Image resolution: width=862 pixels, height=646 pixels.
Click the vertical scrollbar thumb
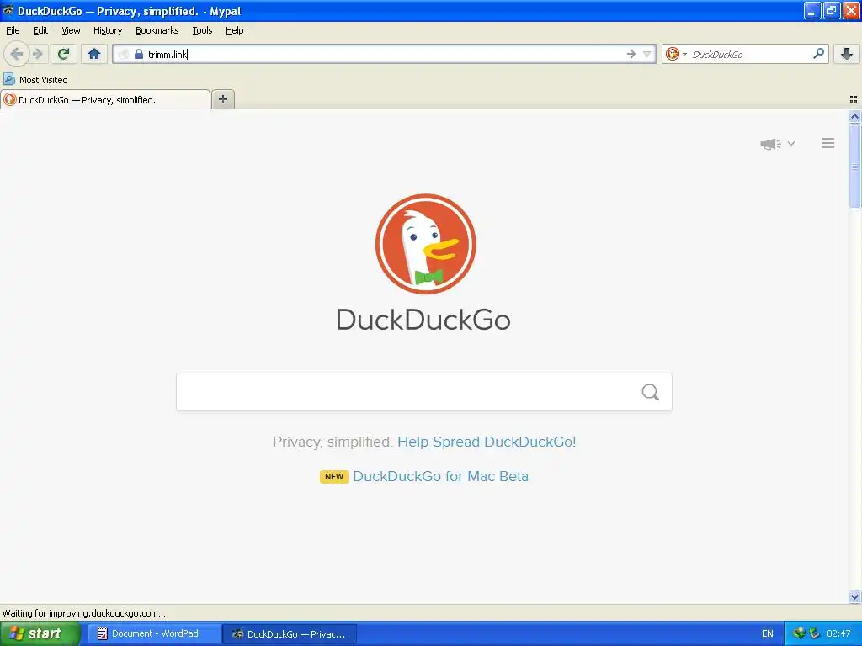(854, 167)
